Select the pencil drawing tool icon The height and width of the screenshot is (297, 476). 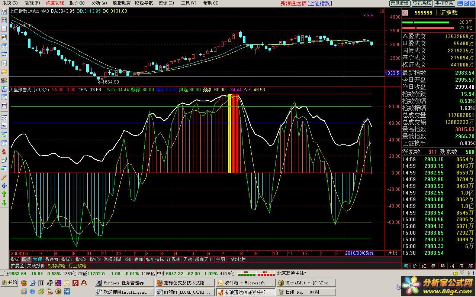4,177
